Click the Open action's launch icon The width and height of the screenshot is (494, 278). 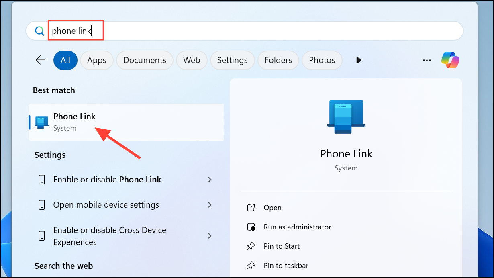click(x=251, y=208)
